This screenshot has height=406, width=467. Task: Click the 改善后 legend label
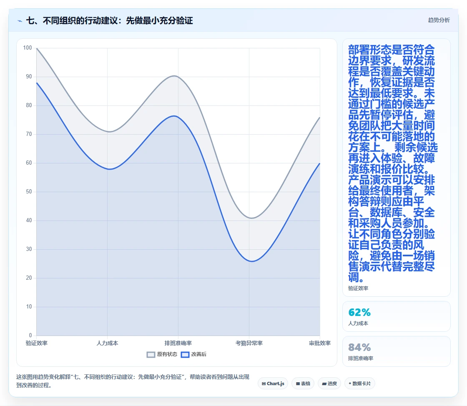click(198, 354)
